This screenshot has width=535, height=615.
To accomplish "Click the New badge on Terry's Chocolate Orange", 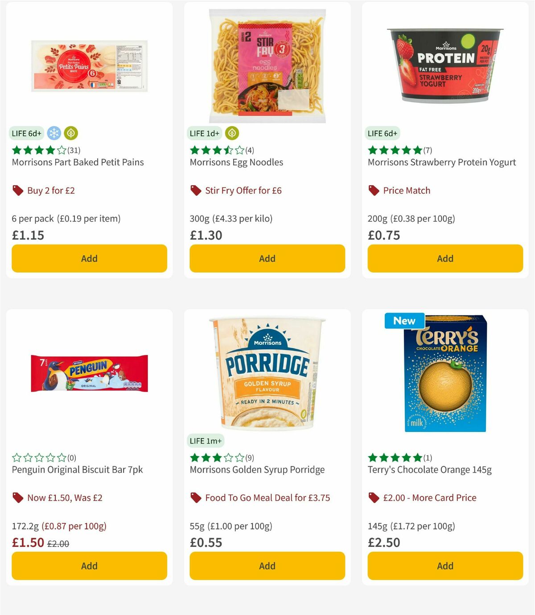I will (404, 321).
